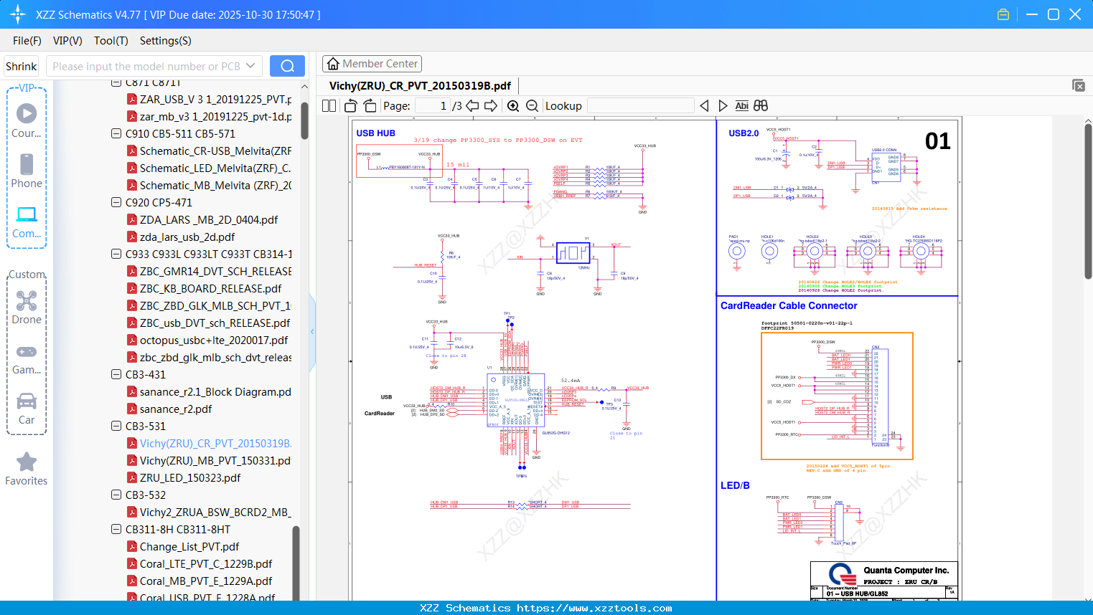The image size is (1093, 615).
Task: Click the zoom in magnifier icon
Action: coord(513,106)
